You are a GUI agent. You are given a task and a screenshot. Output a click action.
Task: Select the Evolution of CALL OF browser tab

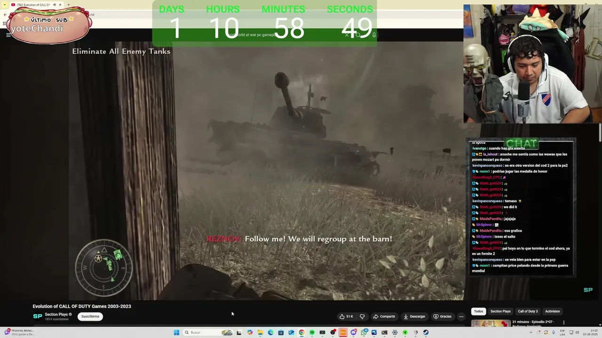click(37, 5)
